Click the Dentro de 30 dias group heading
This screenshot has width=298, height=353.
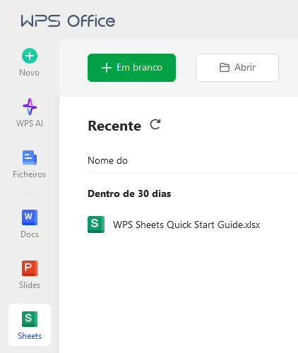tap(129, 193)
